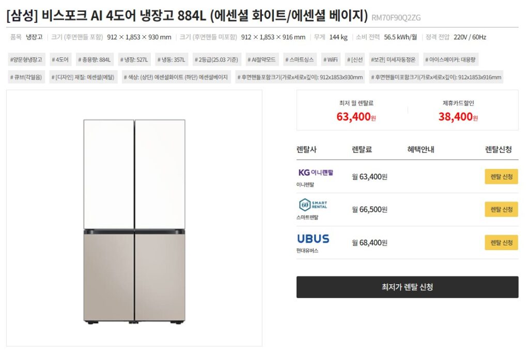Click the 38,400원 card discount price
The width and height of the screenshot is (529, 355).
[x=458, y=118]
